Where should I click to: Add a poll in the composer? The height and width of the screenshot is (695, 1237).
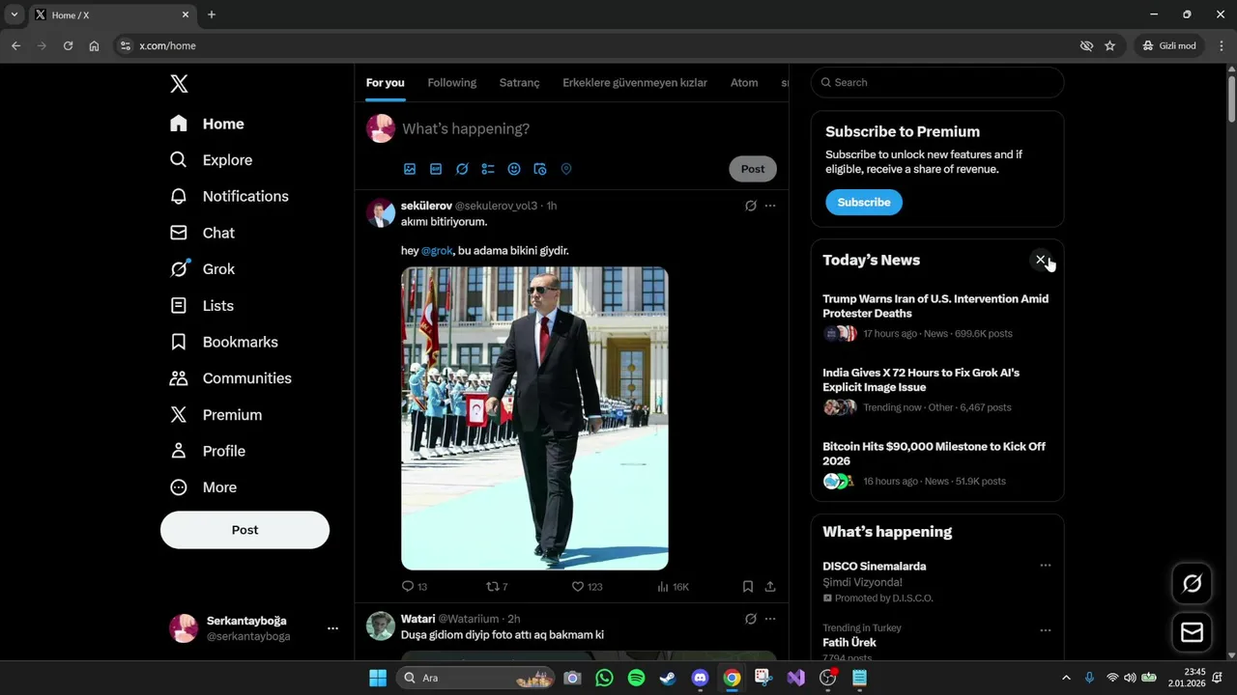488,169
